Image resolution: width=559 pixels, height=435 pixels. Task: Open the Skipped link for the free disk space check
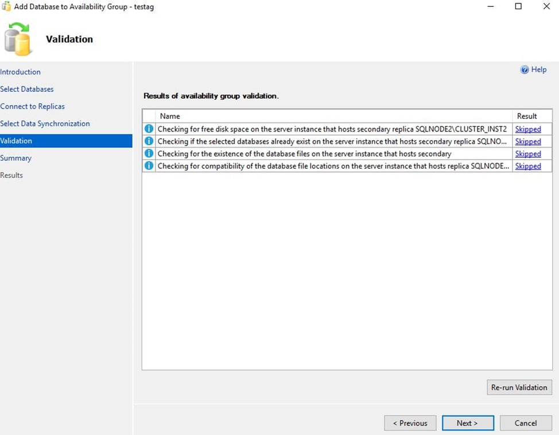click(527, 129)
